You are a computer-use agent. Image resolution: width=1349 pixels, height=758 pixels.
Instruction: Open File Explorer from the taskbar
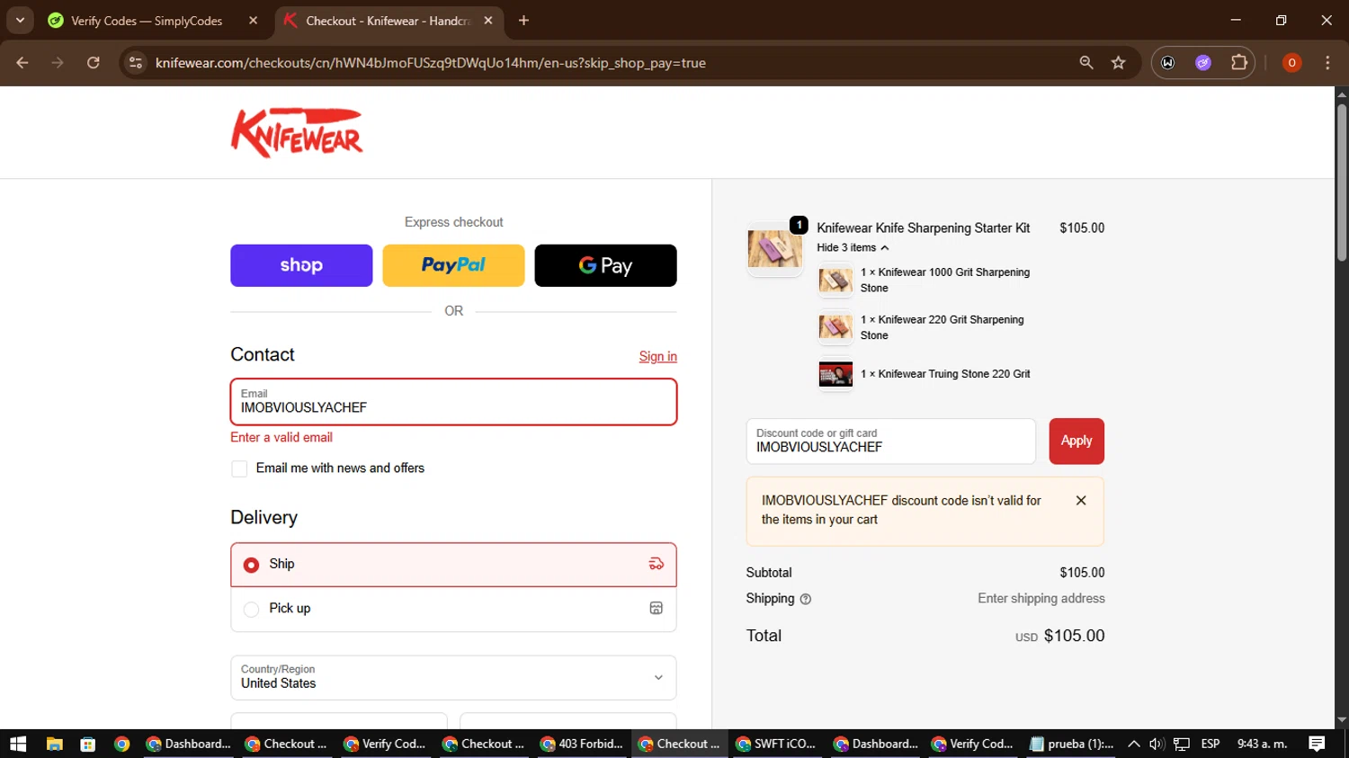coord(55,744)
